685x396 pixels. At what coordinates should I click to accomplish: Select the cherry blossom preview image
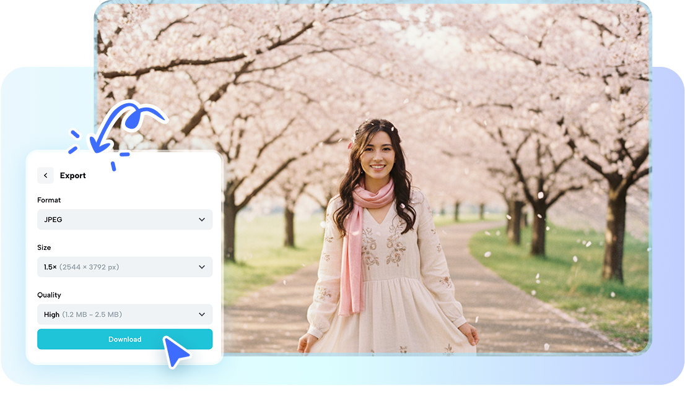tap(373, 177)
